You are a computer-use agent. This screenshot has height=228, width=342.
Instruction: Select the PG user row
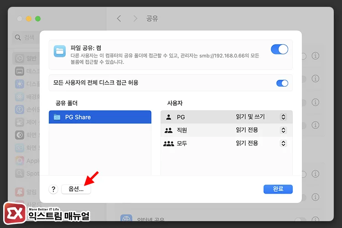[x=226, y=117]
